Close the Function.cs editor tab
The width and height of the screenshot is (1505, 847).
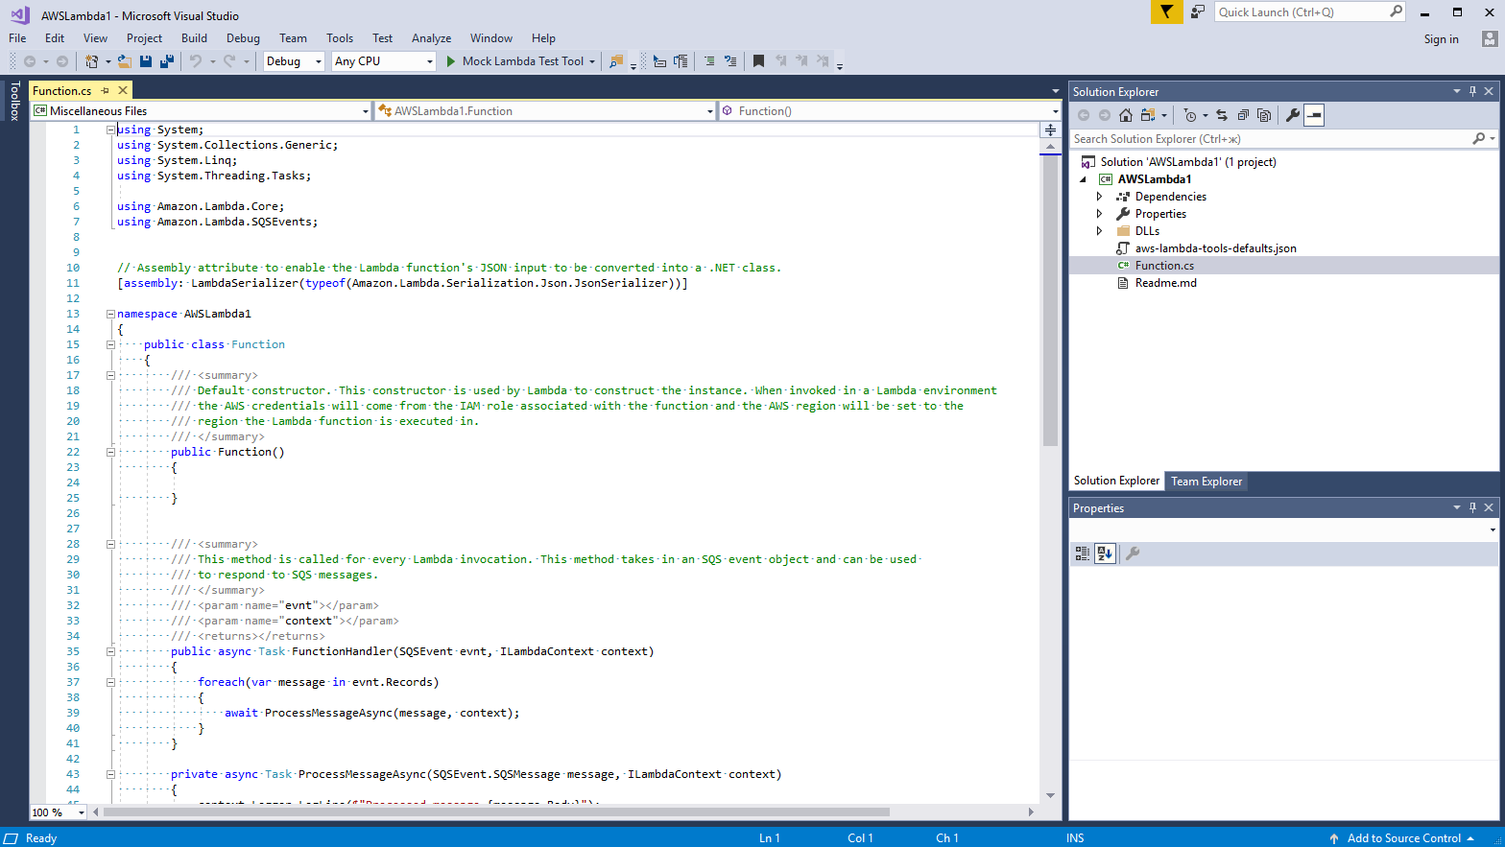123,91
